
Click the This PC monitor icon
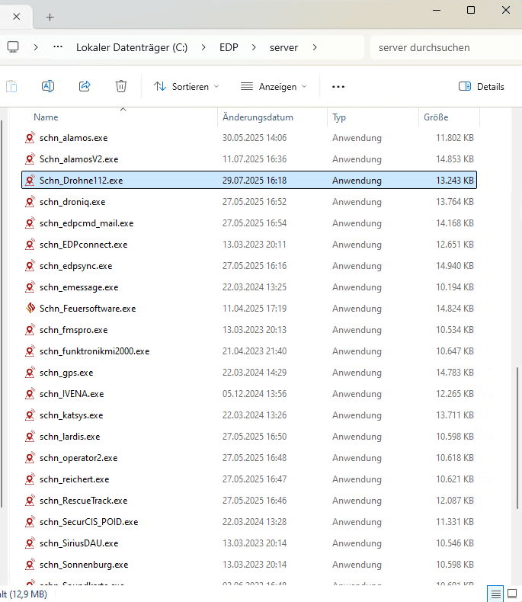tap(13, 47)
